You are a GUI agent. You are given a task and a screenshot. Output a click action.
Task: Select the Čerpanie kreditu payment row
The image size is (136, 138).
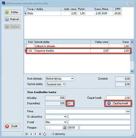pyautogui.click(x=78, y=51)
